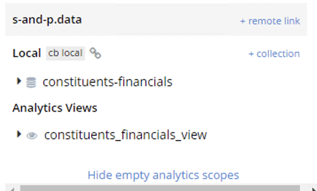This screenshot has height=191, width=317.
Task: Click the scrollbar right arrow
Action: (313, 189)
